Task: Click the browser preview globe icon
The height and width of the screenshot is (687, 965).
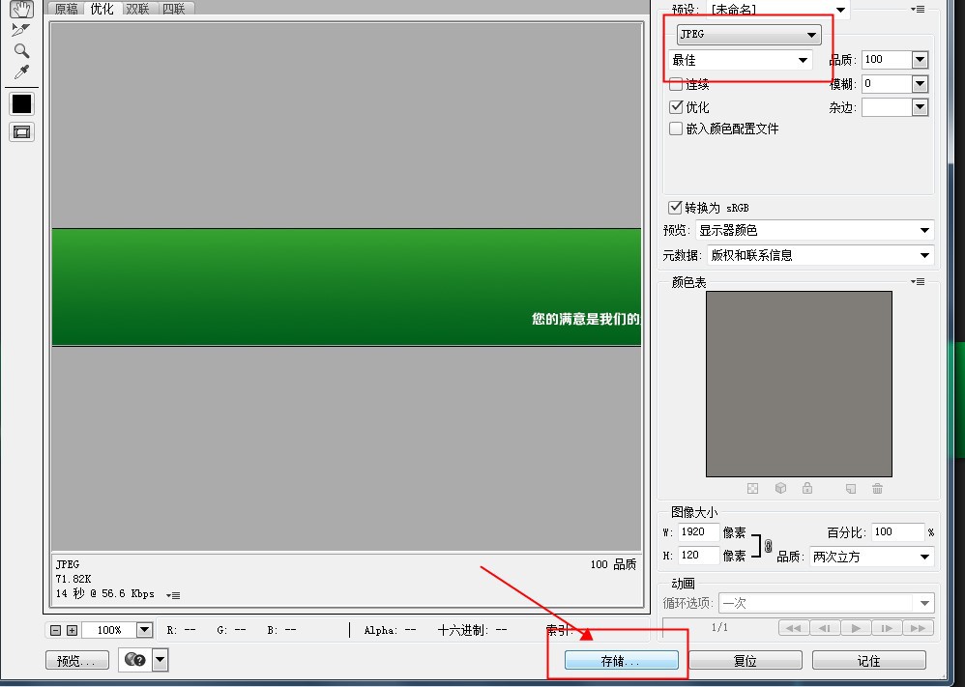Action: point(134,660)
